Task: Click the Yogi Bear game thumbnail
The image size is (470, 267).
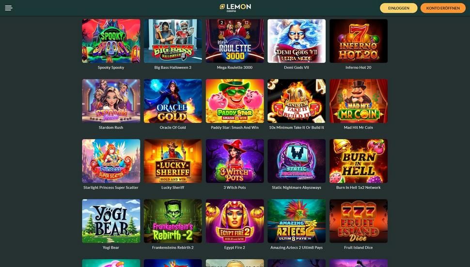Action: pyautogui.click(x=111, y=221)
